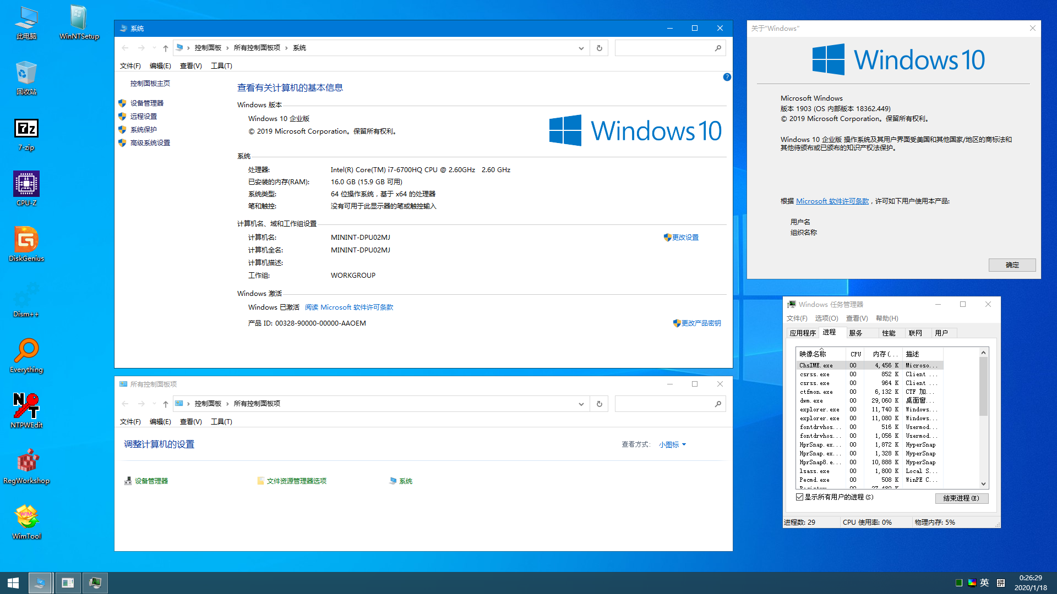This screenshot has height=594, width=1057.
Task: Open 高级系统设置 in left sidebar
Action: pos(150,143)
